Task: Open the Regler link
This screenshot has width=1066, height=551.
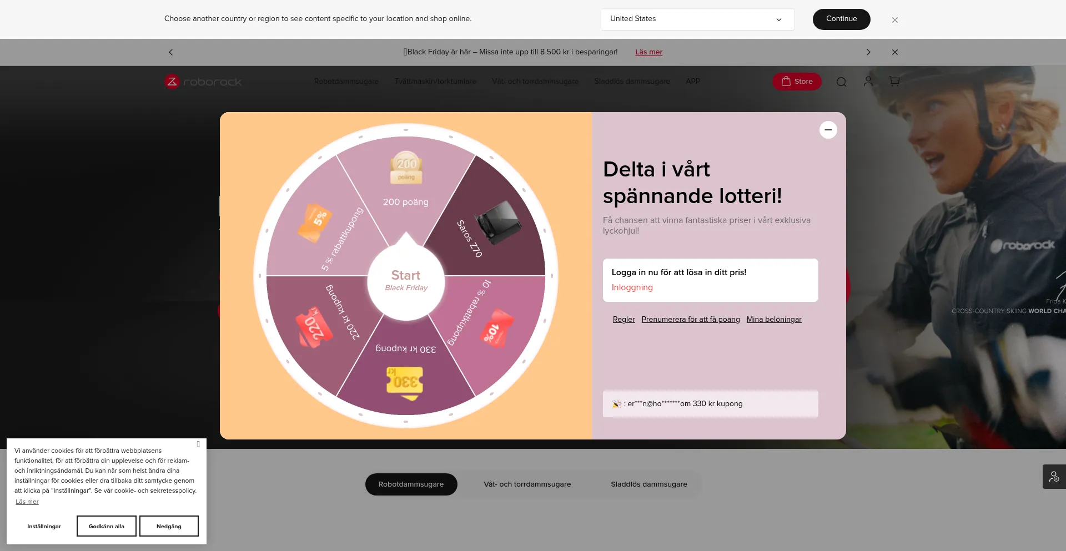Action: 624,320
